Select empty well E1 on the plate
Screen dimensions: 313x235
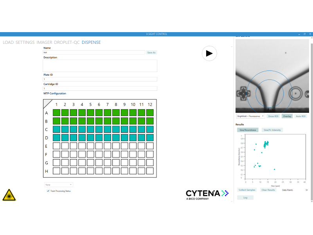pos(56,146)
